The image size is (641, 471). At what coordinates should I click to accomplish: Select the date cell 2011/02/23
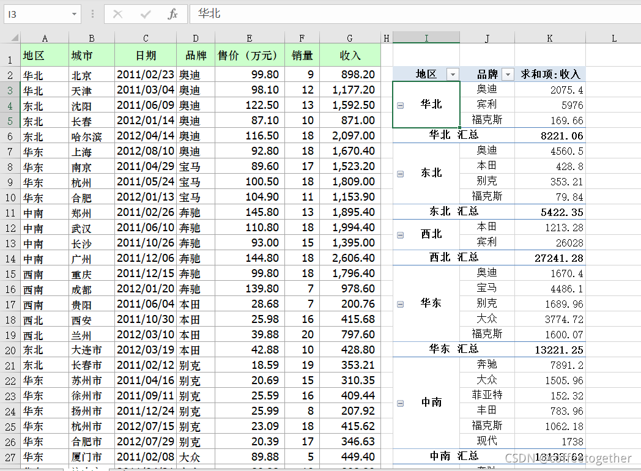(x=146, y=75)
